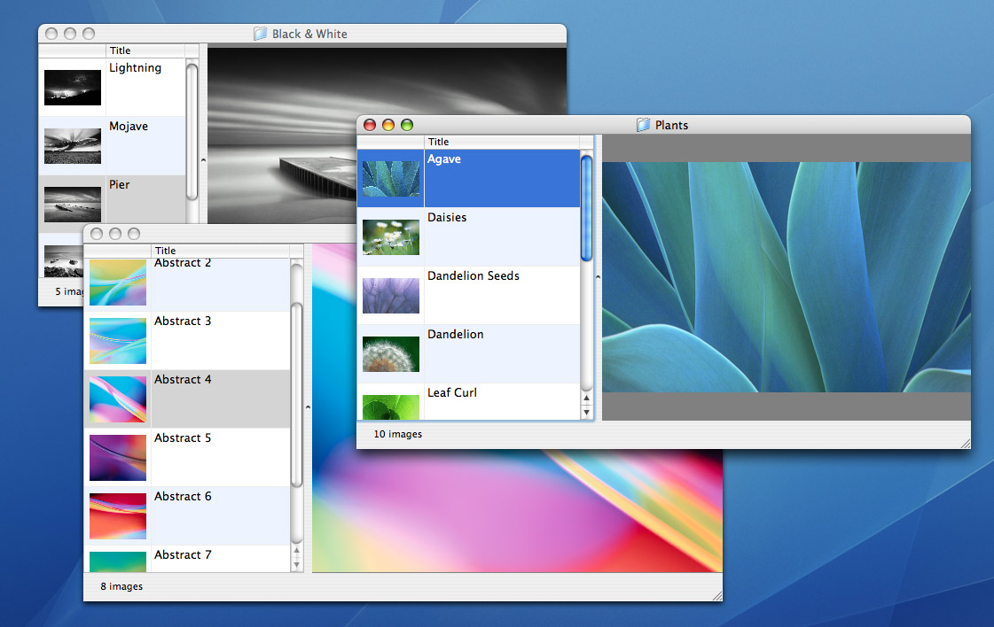The image size is (994, 627).
Task: Click the Black & White folder proxy icon
Action: pos(260,34)
